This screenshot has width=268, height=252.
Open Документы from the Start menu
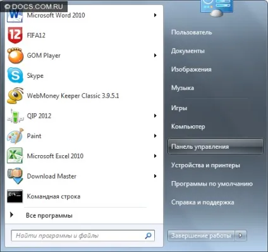(x=188, y=51)
